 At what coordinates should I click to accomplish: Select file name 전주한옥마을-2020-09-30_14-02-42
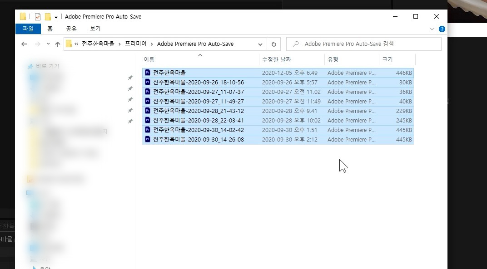tap(199, 130)
